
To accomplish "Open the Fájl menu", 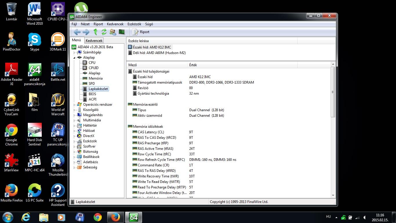I will (x=74, y=24).
